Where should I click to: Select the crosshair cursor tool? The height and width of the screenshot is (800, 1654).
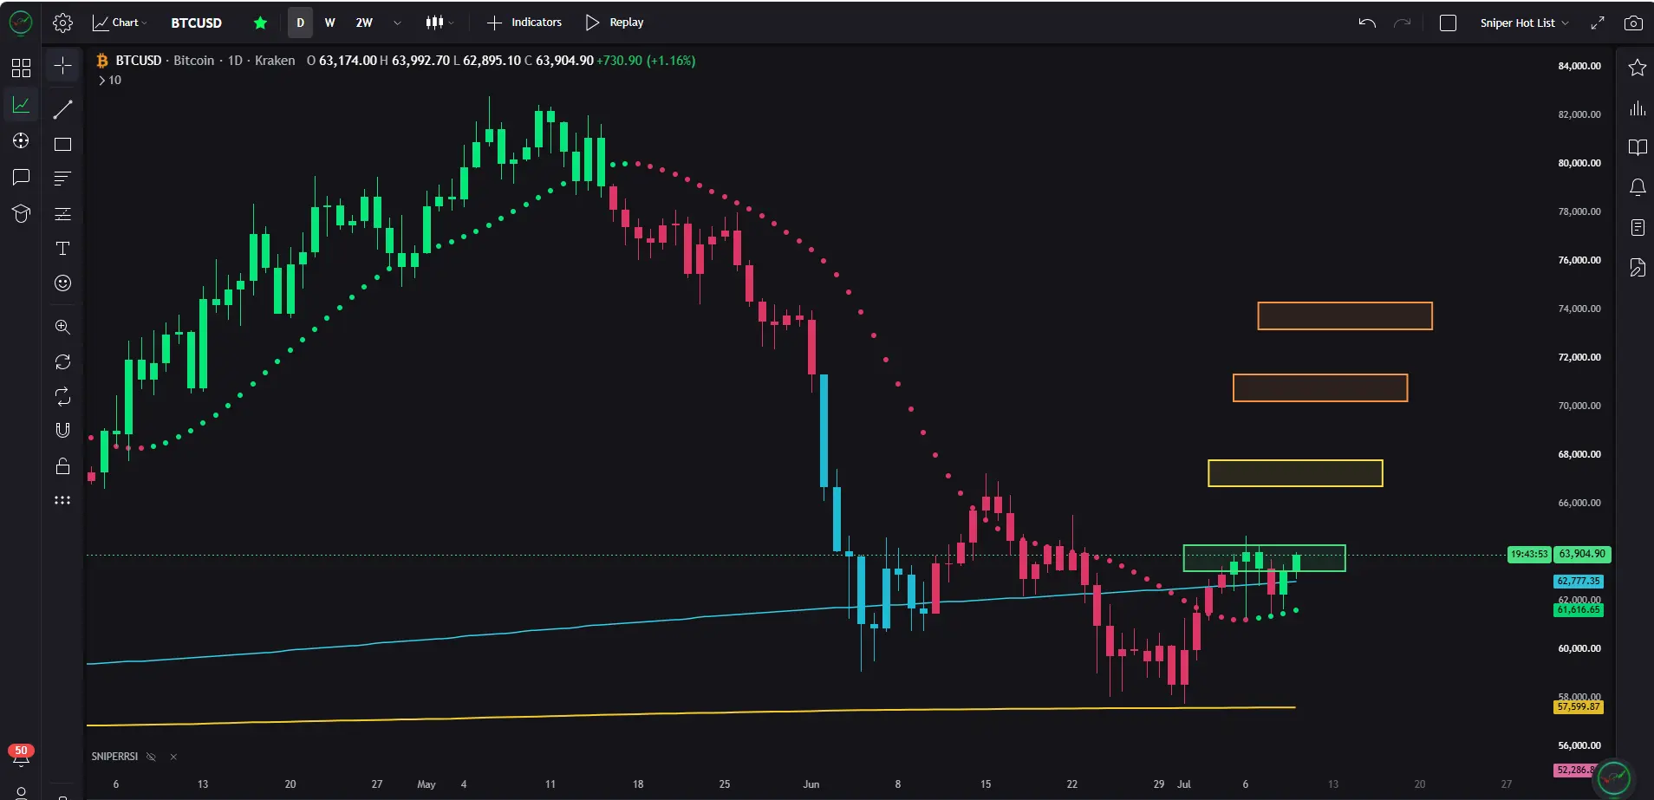(x=62, y=66)
